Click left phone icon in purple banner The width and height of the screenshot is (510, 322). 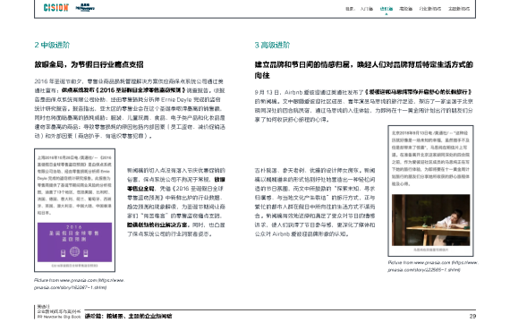point(64,252)
